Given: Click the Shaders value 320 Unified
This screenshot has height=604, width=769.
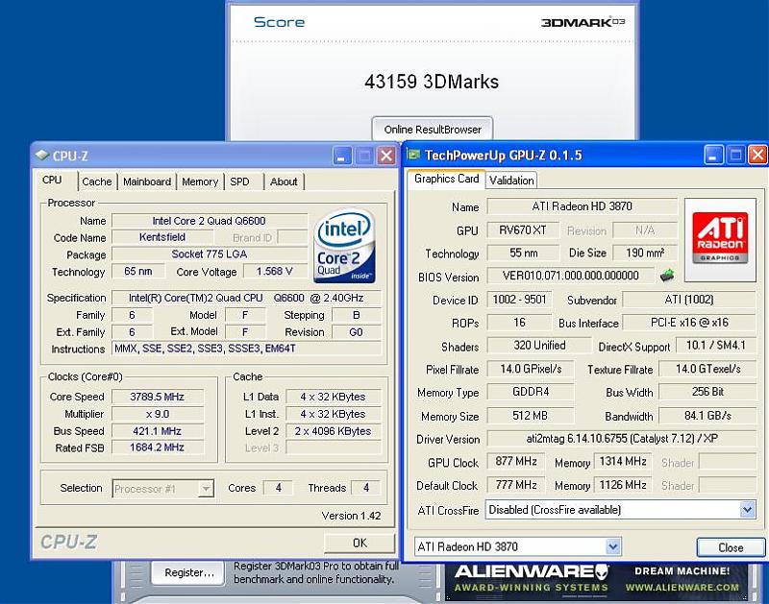Looking at the screenshot, I should [x=539, y=346].
